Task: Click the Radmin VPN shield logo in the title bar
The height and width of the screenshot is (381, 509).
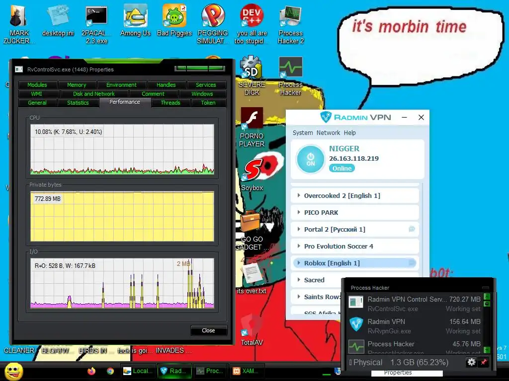Action: click(x=326, y=117)
